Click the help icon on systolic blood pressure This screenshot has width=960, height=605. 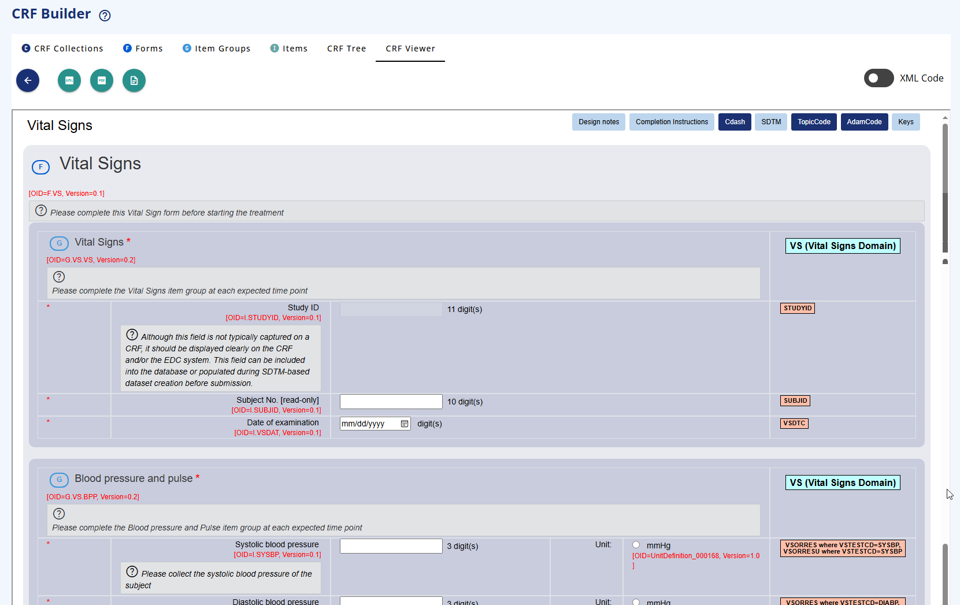point(132,571)
